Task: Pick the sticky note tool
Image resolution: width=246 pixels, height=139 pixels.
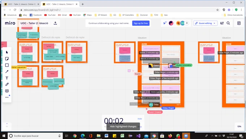Action: [x=7, y=59]
